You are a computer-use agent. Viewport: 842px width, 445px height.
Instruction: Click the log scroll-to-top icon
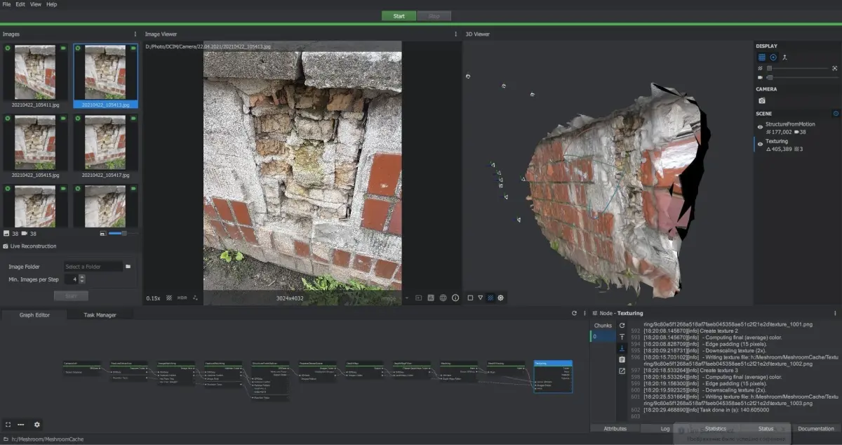[x=622, y=337]
